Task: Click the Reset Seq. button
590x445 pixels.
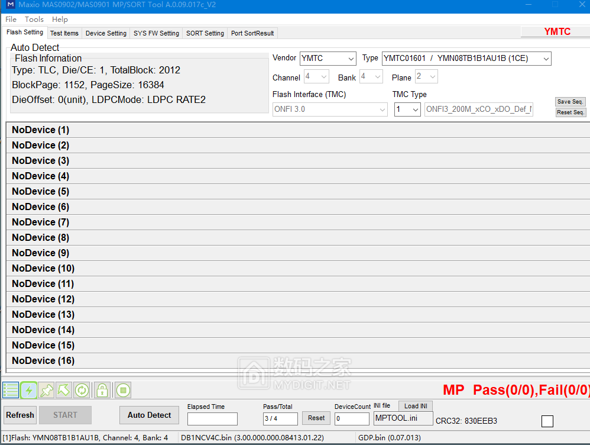Action: pos(570,112)
